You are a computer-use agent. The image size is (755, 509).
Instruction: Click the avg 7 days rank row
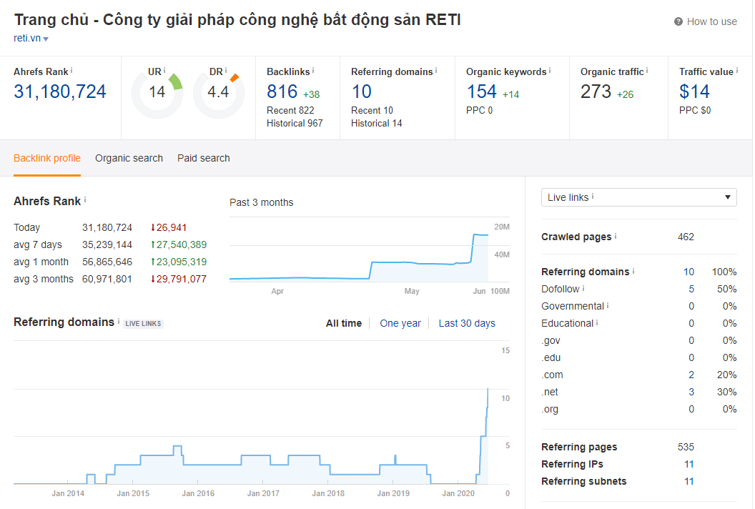110,244
